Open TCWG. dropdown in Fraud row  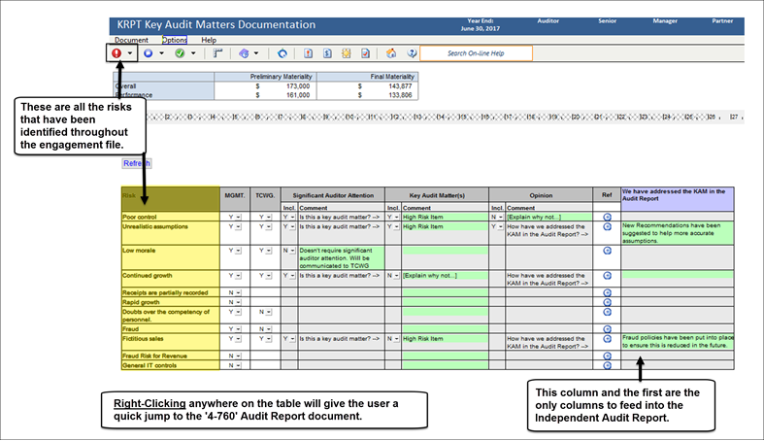[269, 329]
